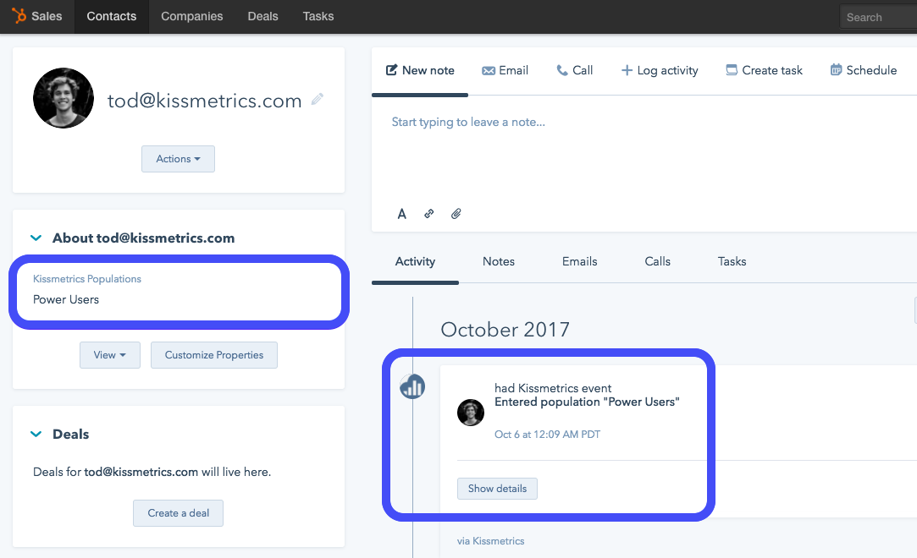Screen dimensions: 917x558
Task: Attach a file with the paperclip icon
Action: coord(456,214)
